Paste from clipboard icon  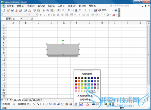(x=52, y=10)
